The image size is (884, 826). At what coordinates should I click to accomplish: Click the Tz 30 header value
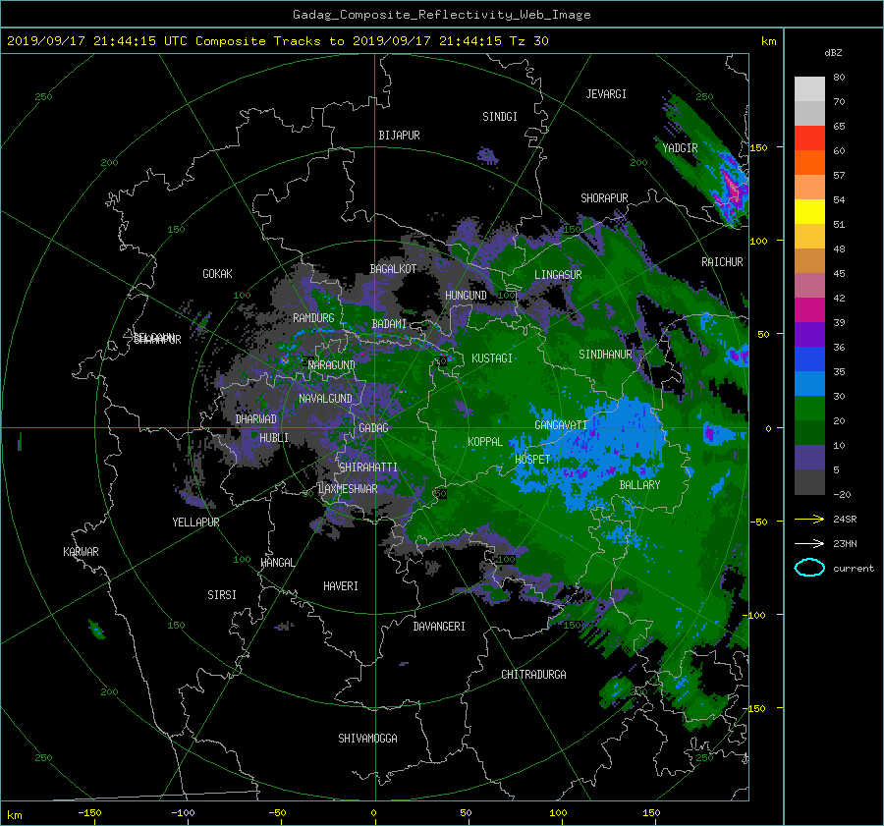(x=529, y=41)
